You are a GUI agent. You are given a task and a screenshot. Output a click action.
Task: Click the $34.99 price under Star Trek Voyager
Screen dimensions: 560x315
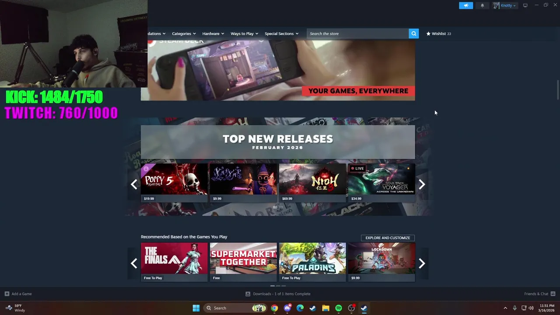[x=356, y=199]
